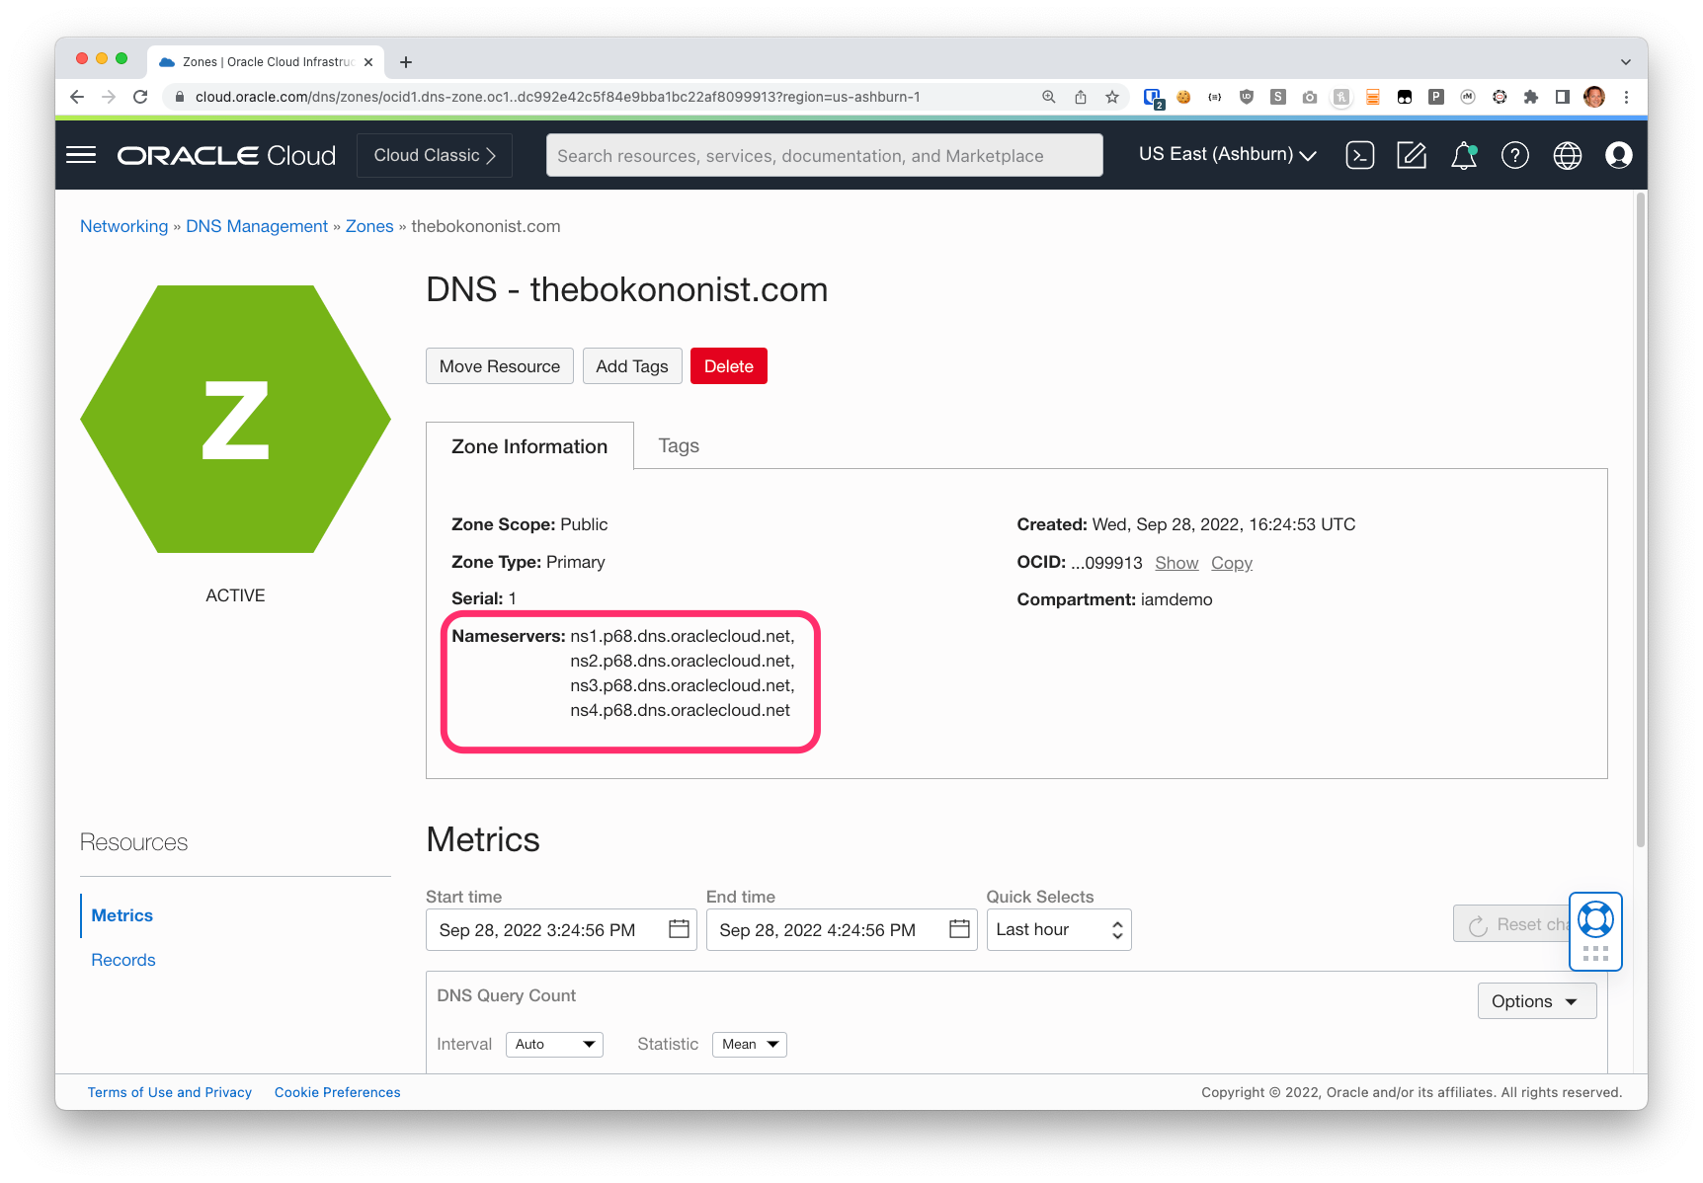The height and width of the screenshot is (1183, 1703).
Task: Open the Cloud Shell terminal icon
Action: tap(1360, 155)
